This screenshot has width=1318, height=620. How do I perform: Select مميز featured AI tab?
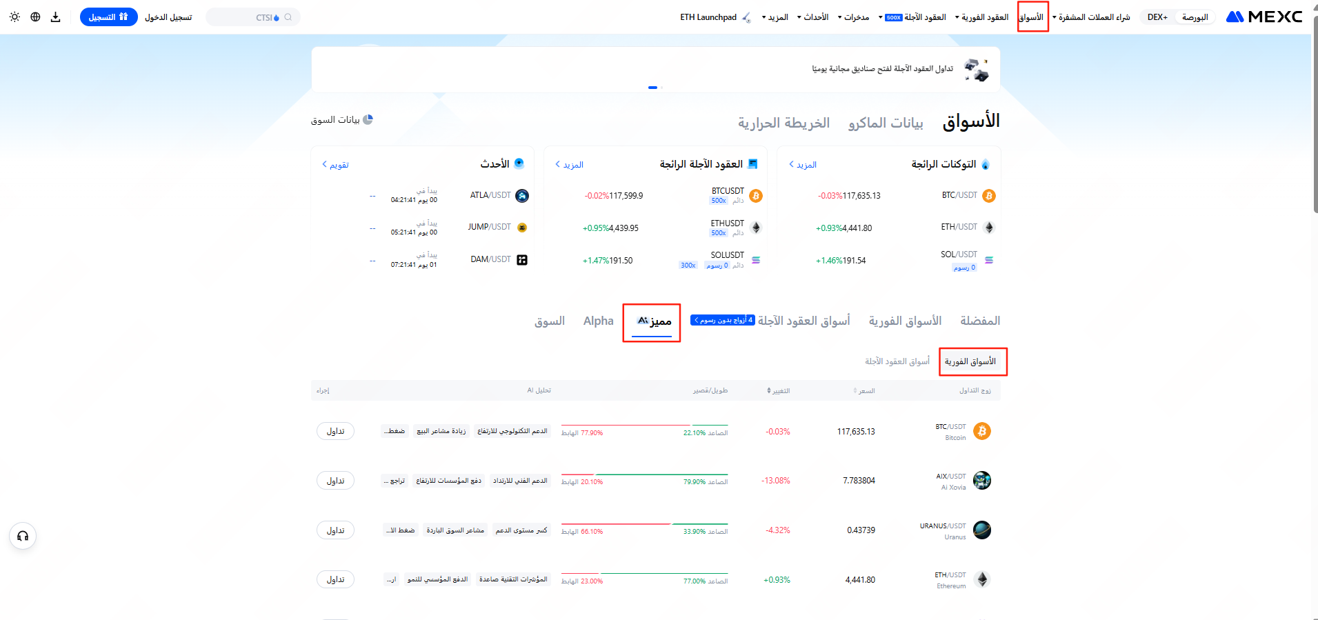652,322
